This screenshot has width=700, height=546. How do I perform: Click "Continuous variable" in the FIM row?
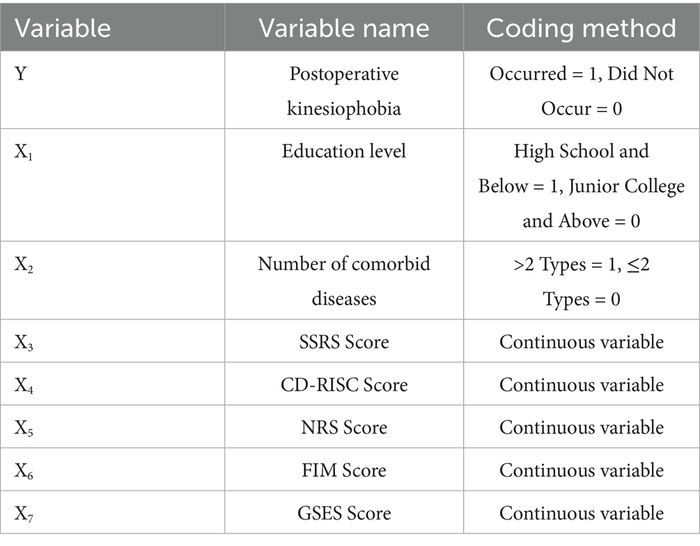[x=581, y=470]
